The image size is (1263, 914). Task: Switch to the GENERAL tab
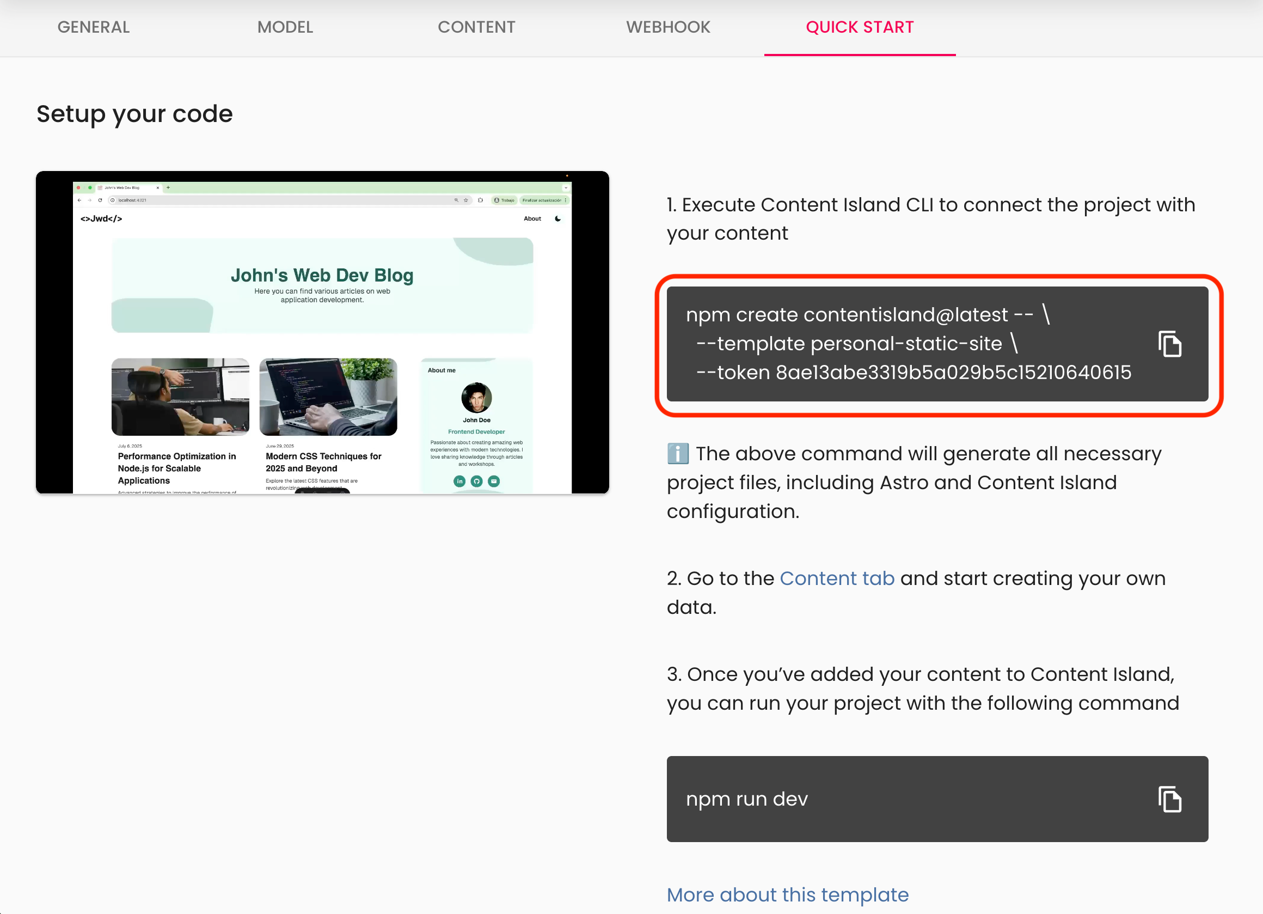pos(94,27)
